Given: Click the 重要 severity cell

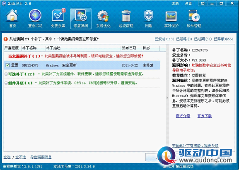Looking at the screenshot, I should pos(14,65).
